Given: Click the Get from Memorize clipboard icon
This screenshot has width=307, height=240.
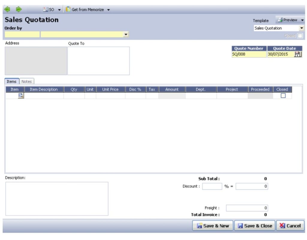Looking at the screenshot, I should 69,9.
